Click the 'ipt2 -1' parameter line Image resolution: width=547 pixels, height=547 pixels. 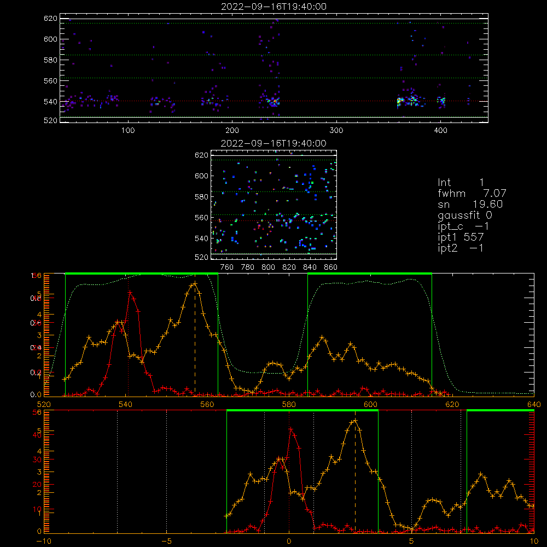461,248
